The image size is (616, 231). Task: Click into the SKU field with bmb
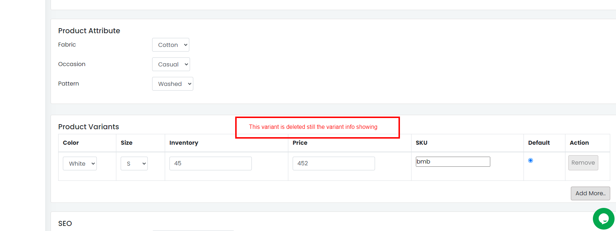tap(453, 162)
